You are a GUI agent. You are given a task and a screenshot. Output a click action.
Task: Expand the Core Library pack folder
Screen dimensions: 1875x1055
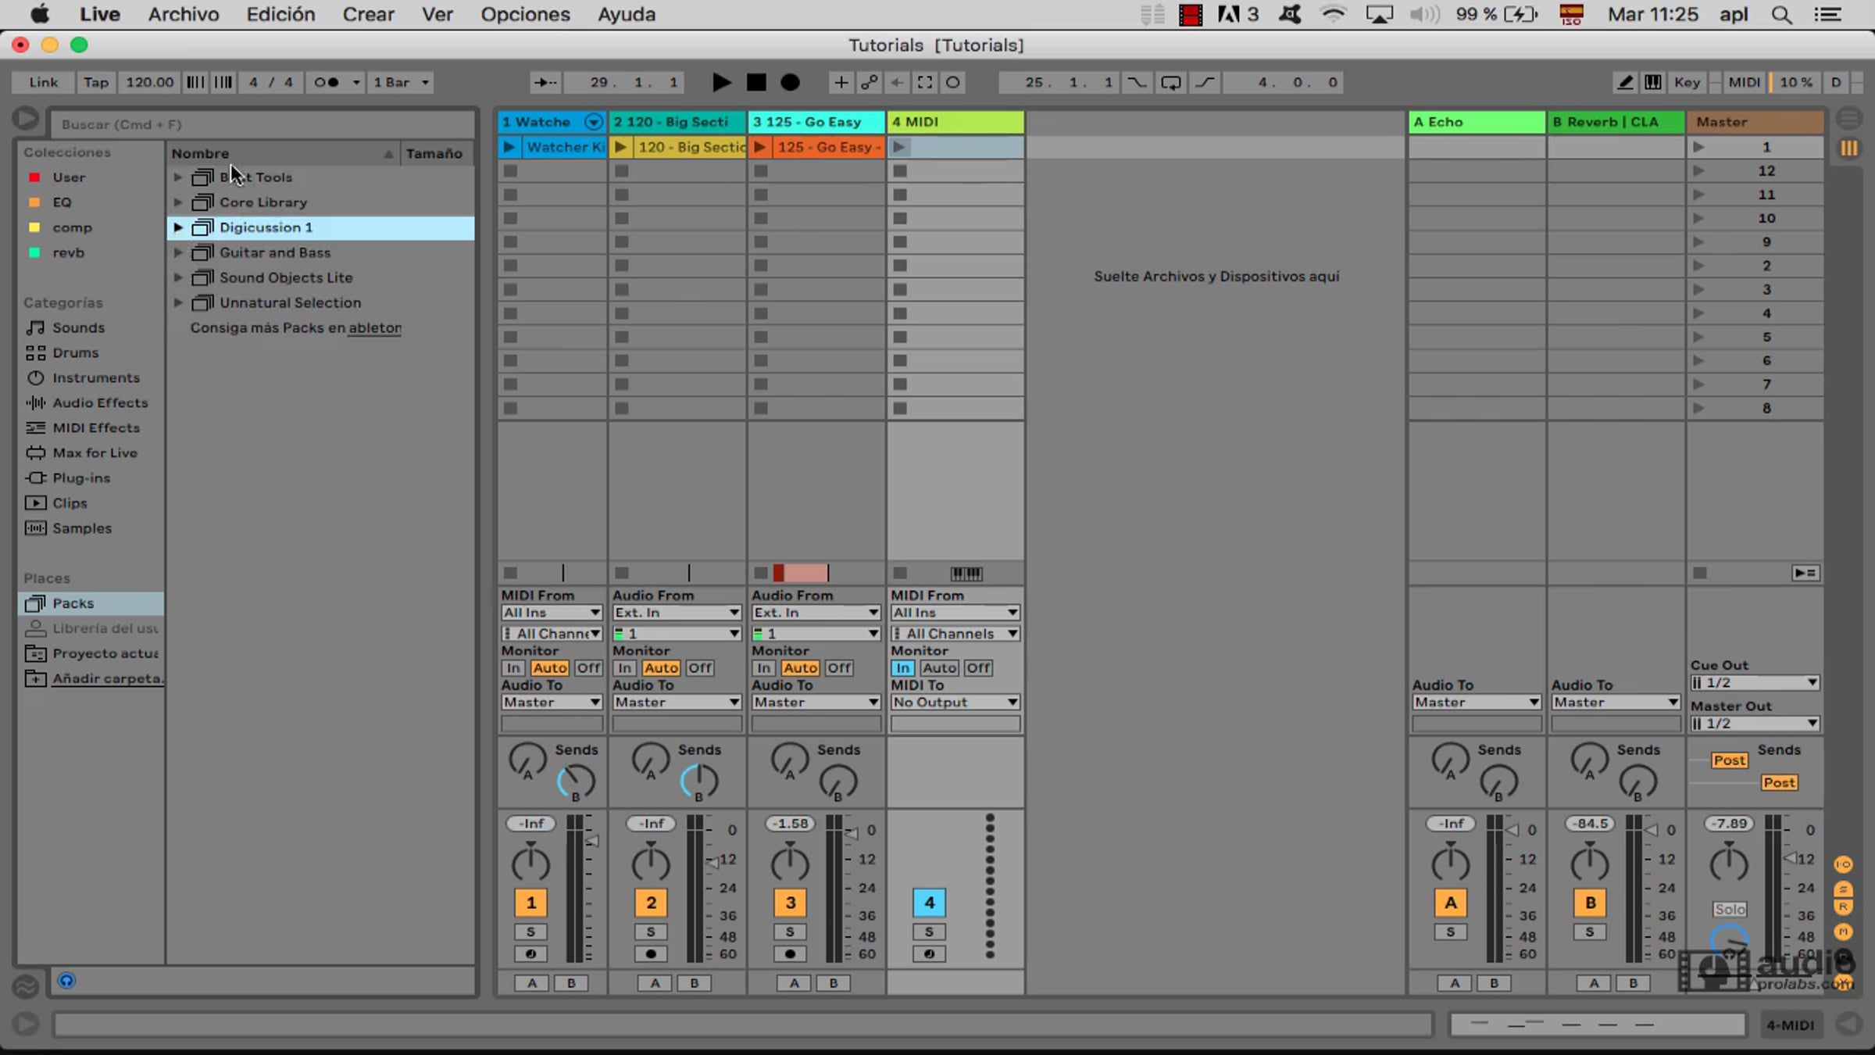coord(178,202)
